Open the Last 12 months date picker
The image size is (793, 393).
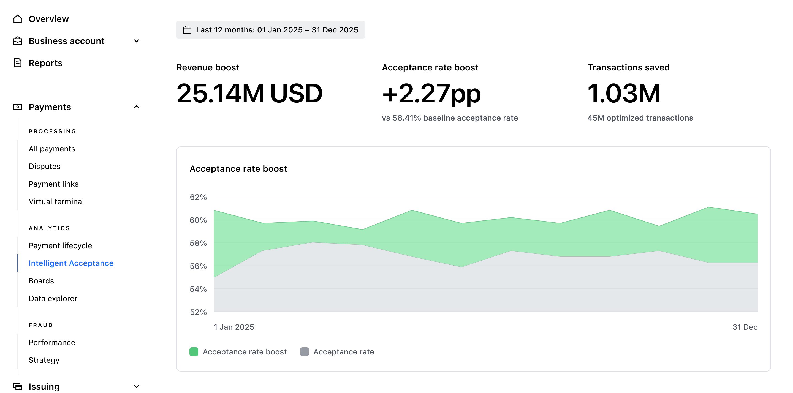[x=270, y=30]
